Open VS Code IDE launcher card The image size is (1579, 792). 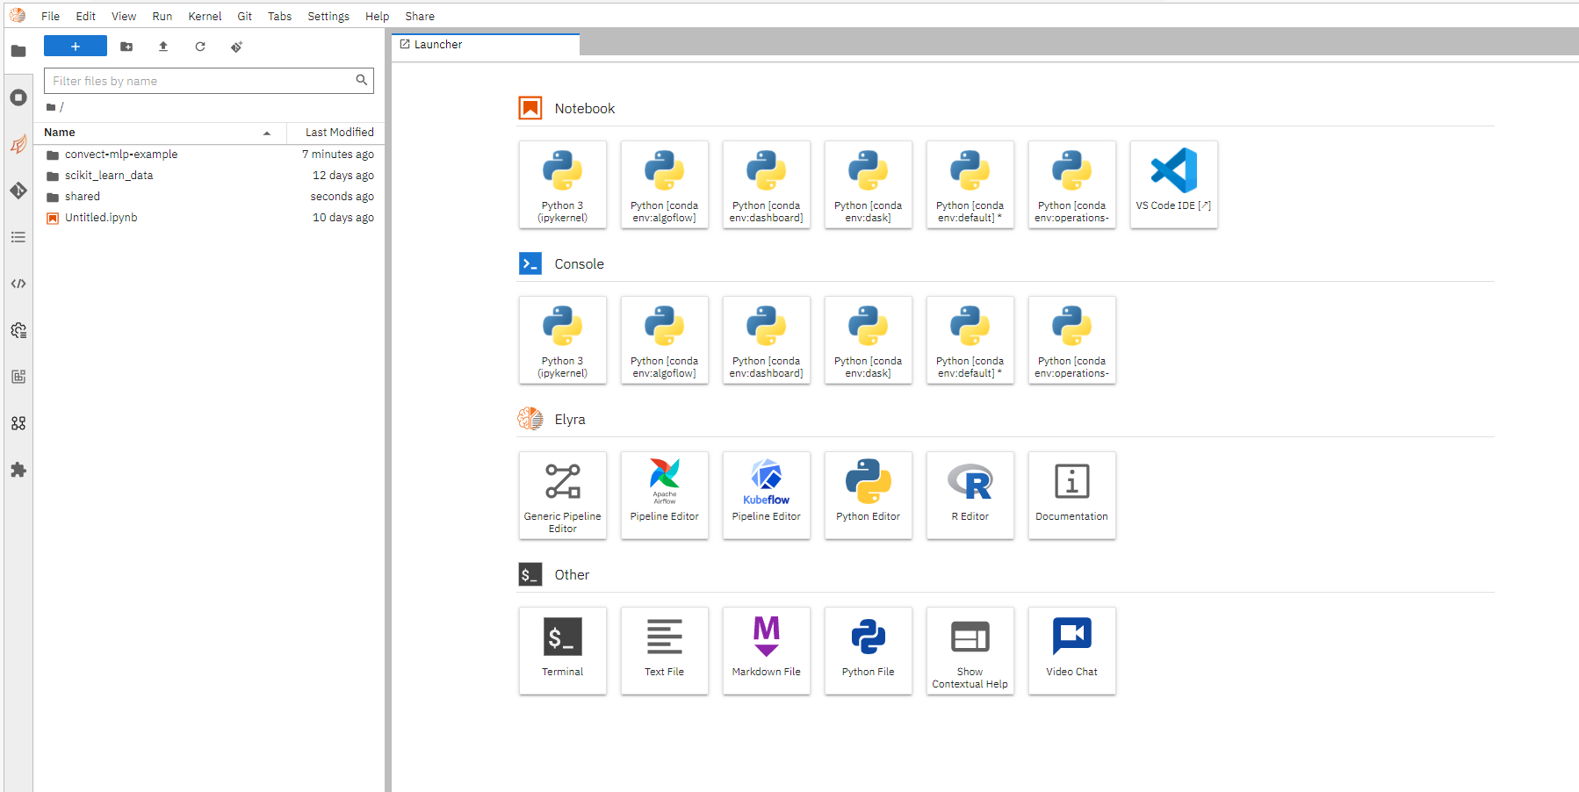[1174, 184]
